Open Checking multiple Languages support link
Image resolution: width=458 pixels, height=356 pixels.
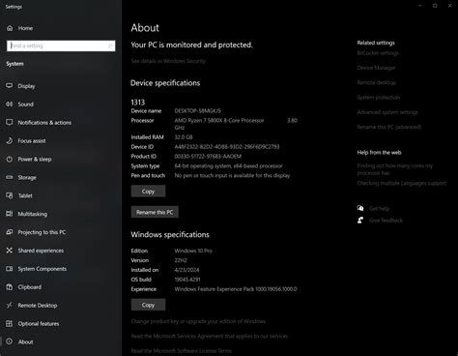point(402,183)
